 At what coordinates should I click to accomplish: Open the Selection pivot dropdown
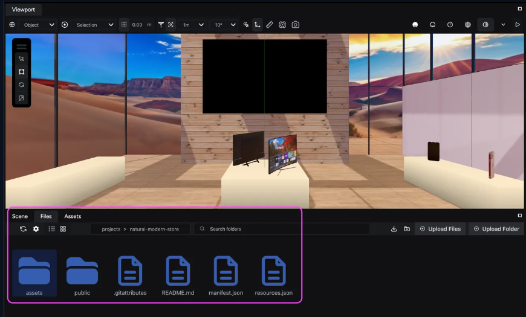pyautogui.click(x=94, y=25)
